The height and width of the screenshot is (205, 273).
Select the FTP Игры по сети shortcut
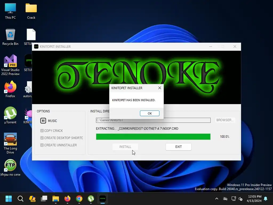coord(10,168)
